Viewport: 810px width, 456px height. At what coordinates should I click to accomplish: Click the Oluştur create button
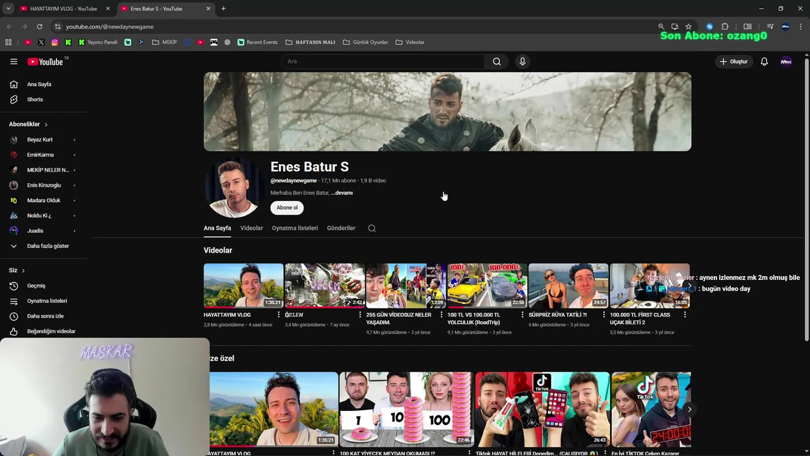point(733,61)
